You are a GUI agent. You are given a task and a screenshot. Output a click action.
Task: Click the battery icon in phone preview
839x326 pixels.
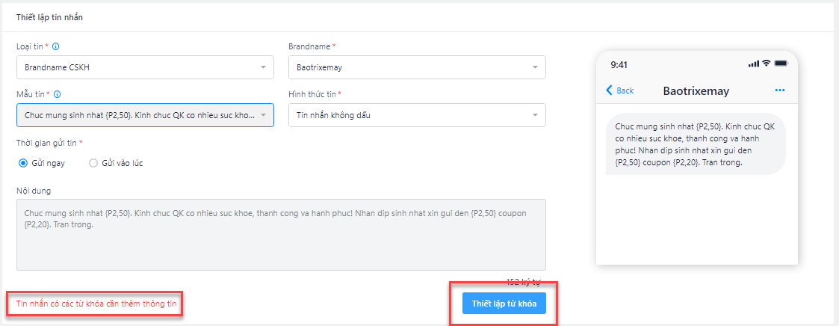[x=781, y=64]
